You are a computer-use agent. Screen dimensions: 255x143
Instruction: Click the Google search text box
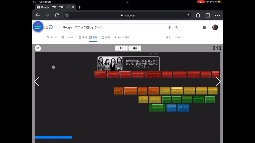114,27
